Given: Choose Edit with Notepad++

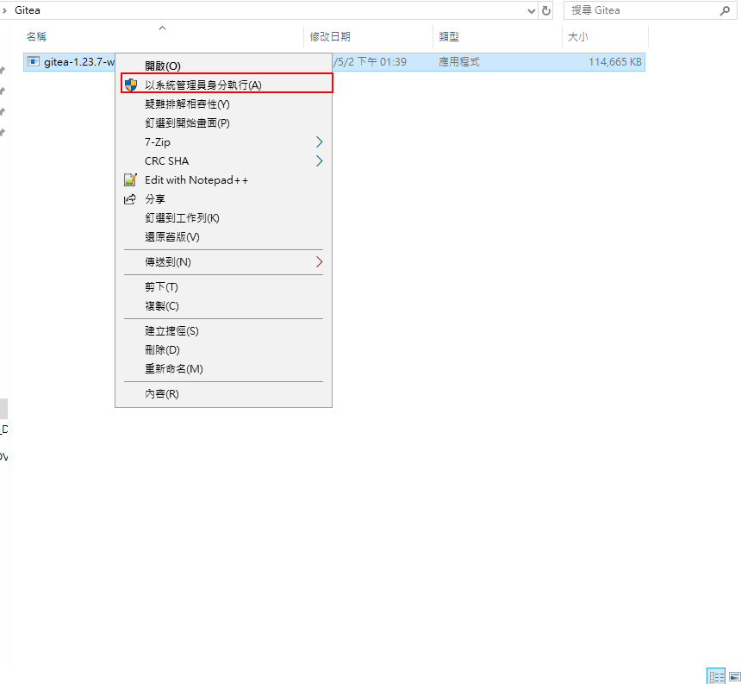Looking at the screenshot, I should click(223, 179).
